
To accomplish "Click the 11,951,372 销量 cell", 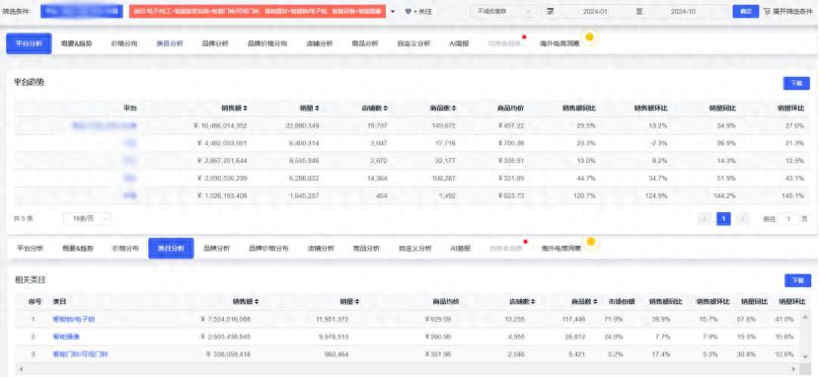I will pyautogui.click(x=332, y=319).
